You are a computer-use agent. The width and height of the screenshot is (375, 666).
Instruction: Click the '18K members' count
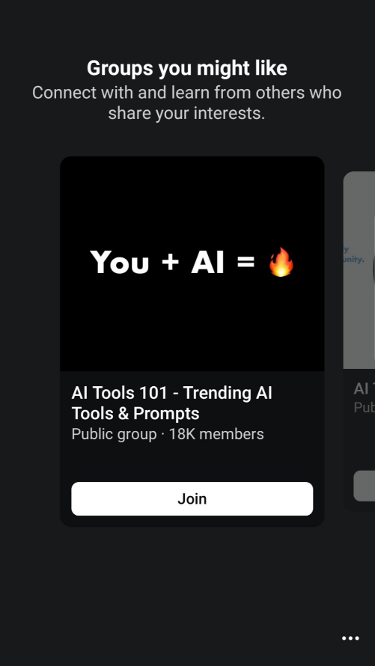pyautogui.click(x=216, y=434)
